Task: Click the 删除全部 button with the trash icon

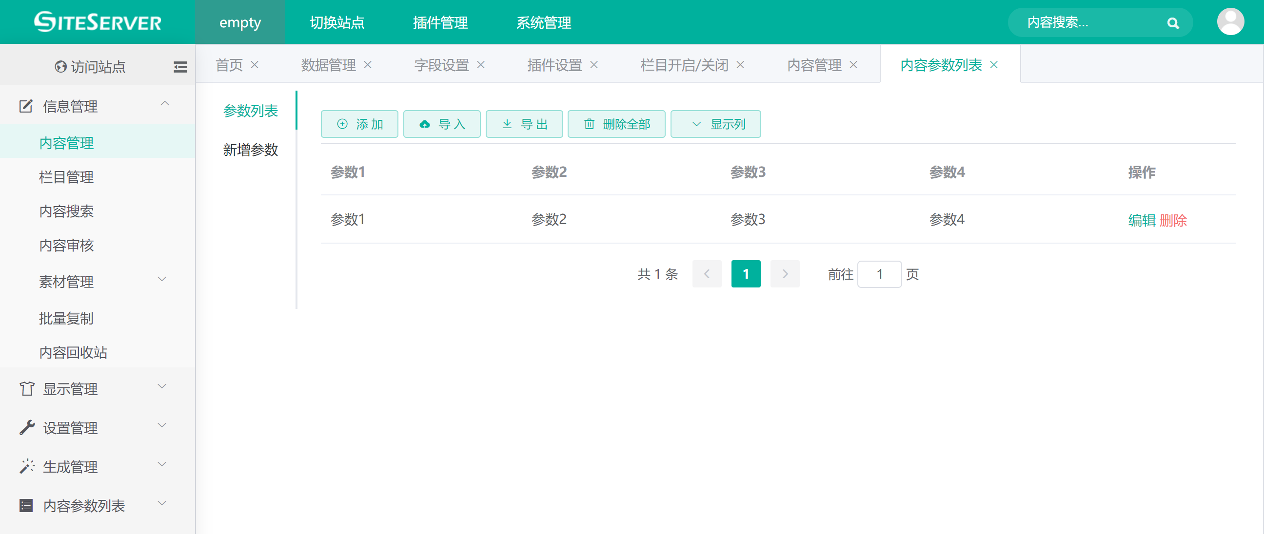Action: coord(616,124)
